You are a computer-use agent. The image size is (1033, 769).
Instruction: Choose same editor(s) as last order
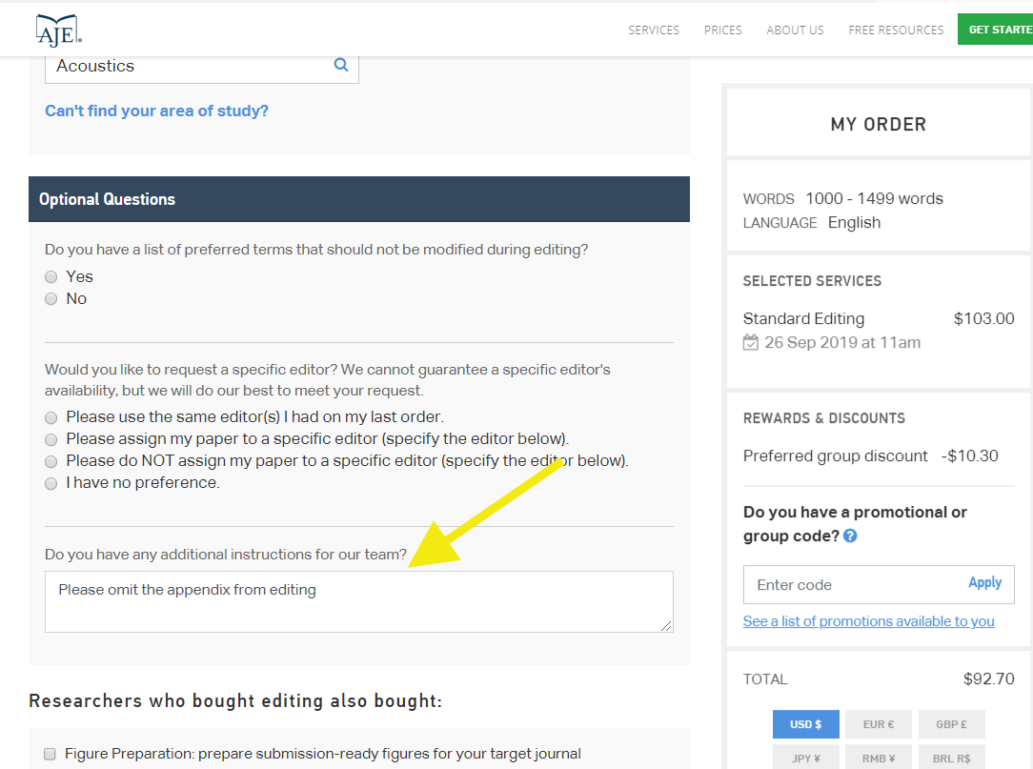(51, 417)
